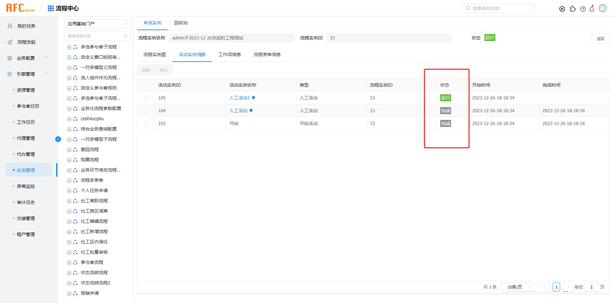Select the radio button for activity 104
Image resolution: width=616 pixels, height=303 pixels.
point(146,110)
